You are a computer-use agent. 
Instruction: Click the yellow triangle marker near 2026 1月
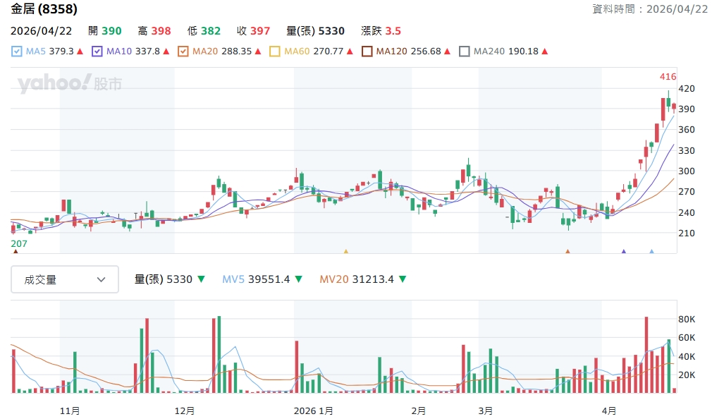click(x=345, y=251)
